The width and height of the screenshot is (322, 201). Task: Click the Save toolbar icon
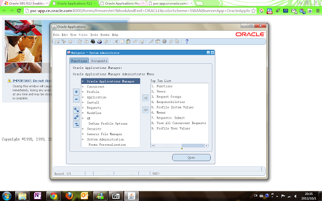click(79, 41)
